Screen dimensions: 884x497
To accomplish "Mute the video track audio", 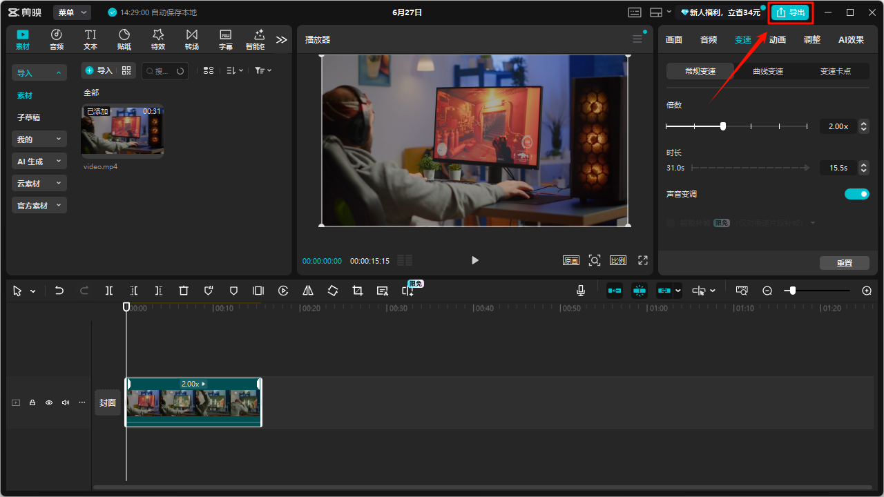I will click(66, 402).
